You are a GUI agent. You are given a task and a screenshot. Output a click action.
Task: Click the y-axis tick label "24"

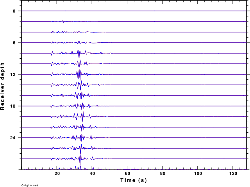(x=13, y=138)
